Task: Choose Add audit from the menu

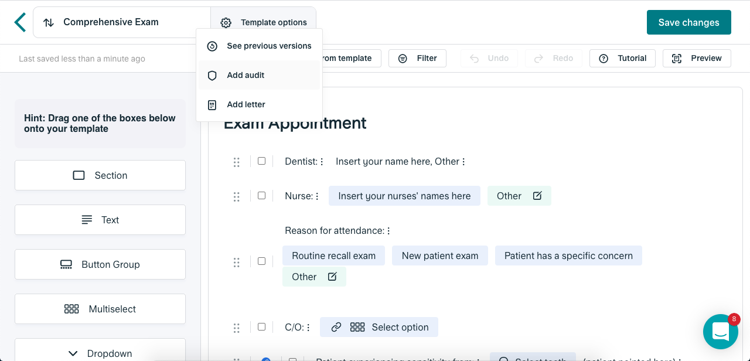Action: pos(246,75)
